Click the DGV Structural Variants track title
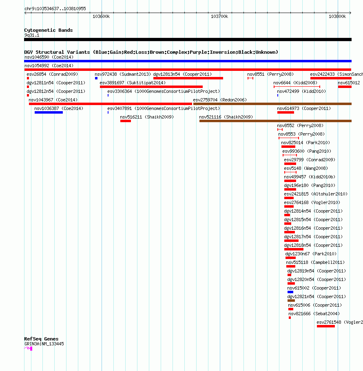 [151, 52]
